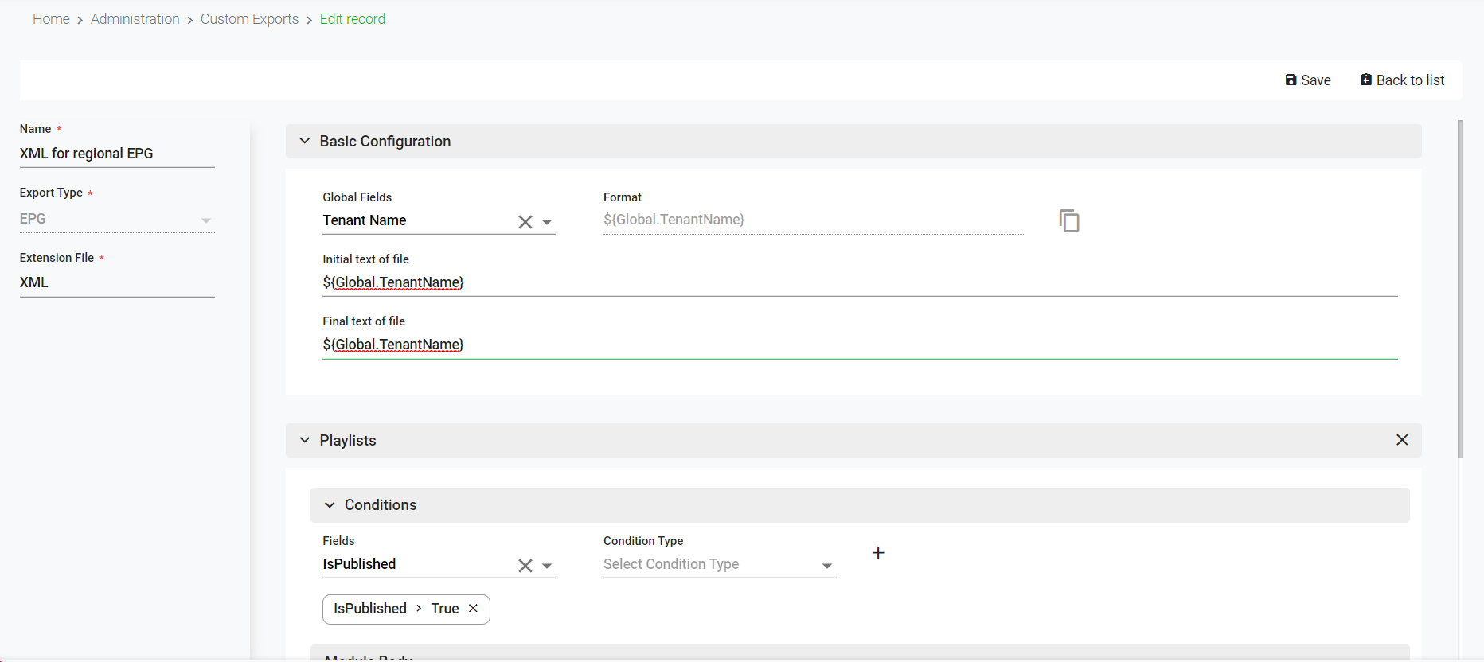Collapse the Playlists section
This screenshot has height=662, width=1484.
pyautogui.click(x=305, y=440)
